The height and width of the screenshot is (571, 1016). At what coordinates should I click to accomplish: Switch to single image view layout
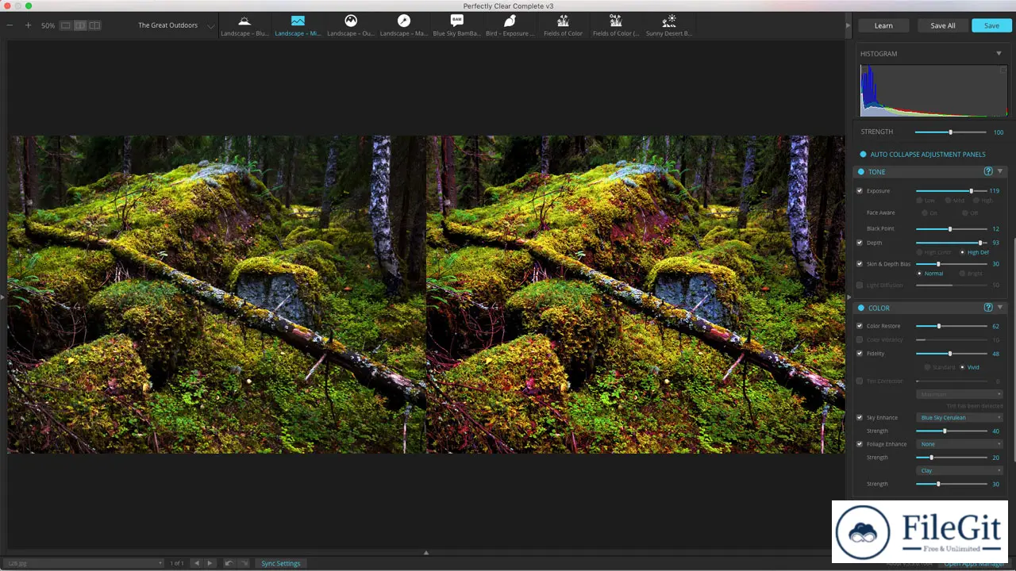[66, 25]
